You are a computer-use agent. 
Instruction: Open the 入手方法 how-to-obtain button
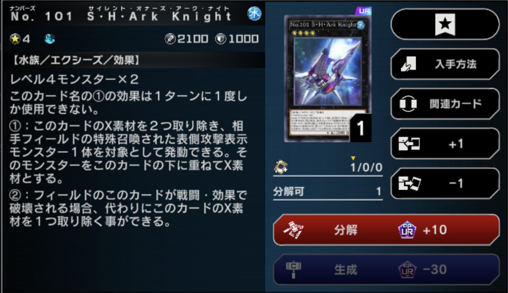(445, 64)
